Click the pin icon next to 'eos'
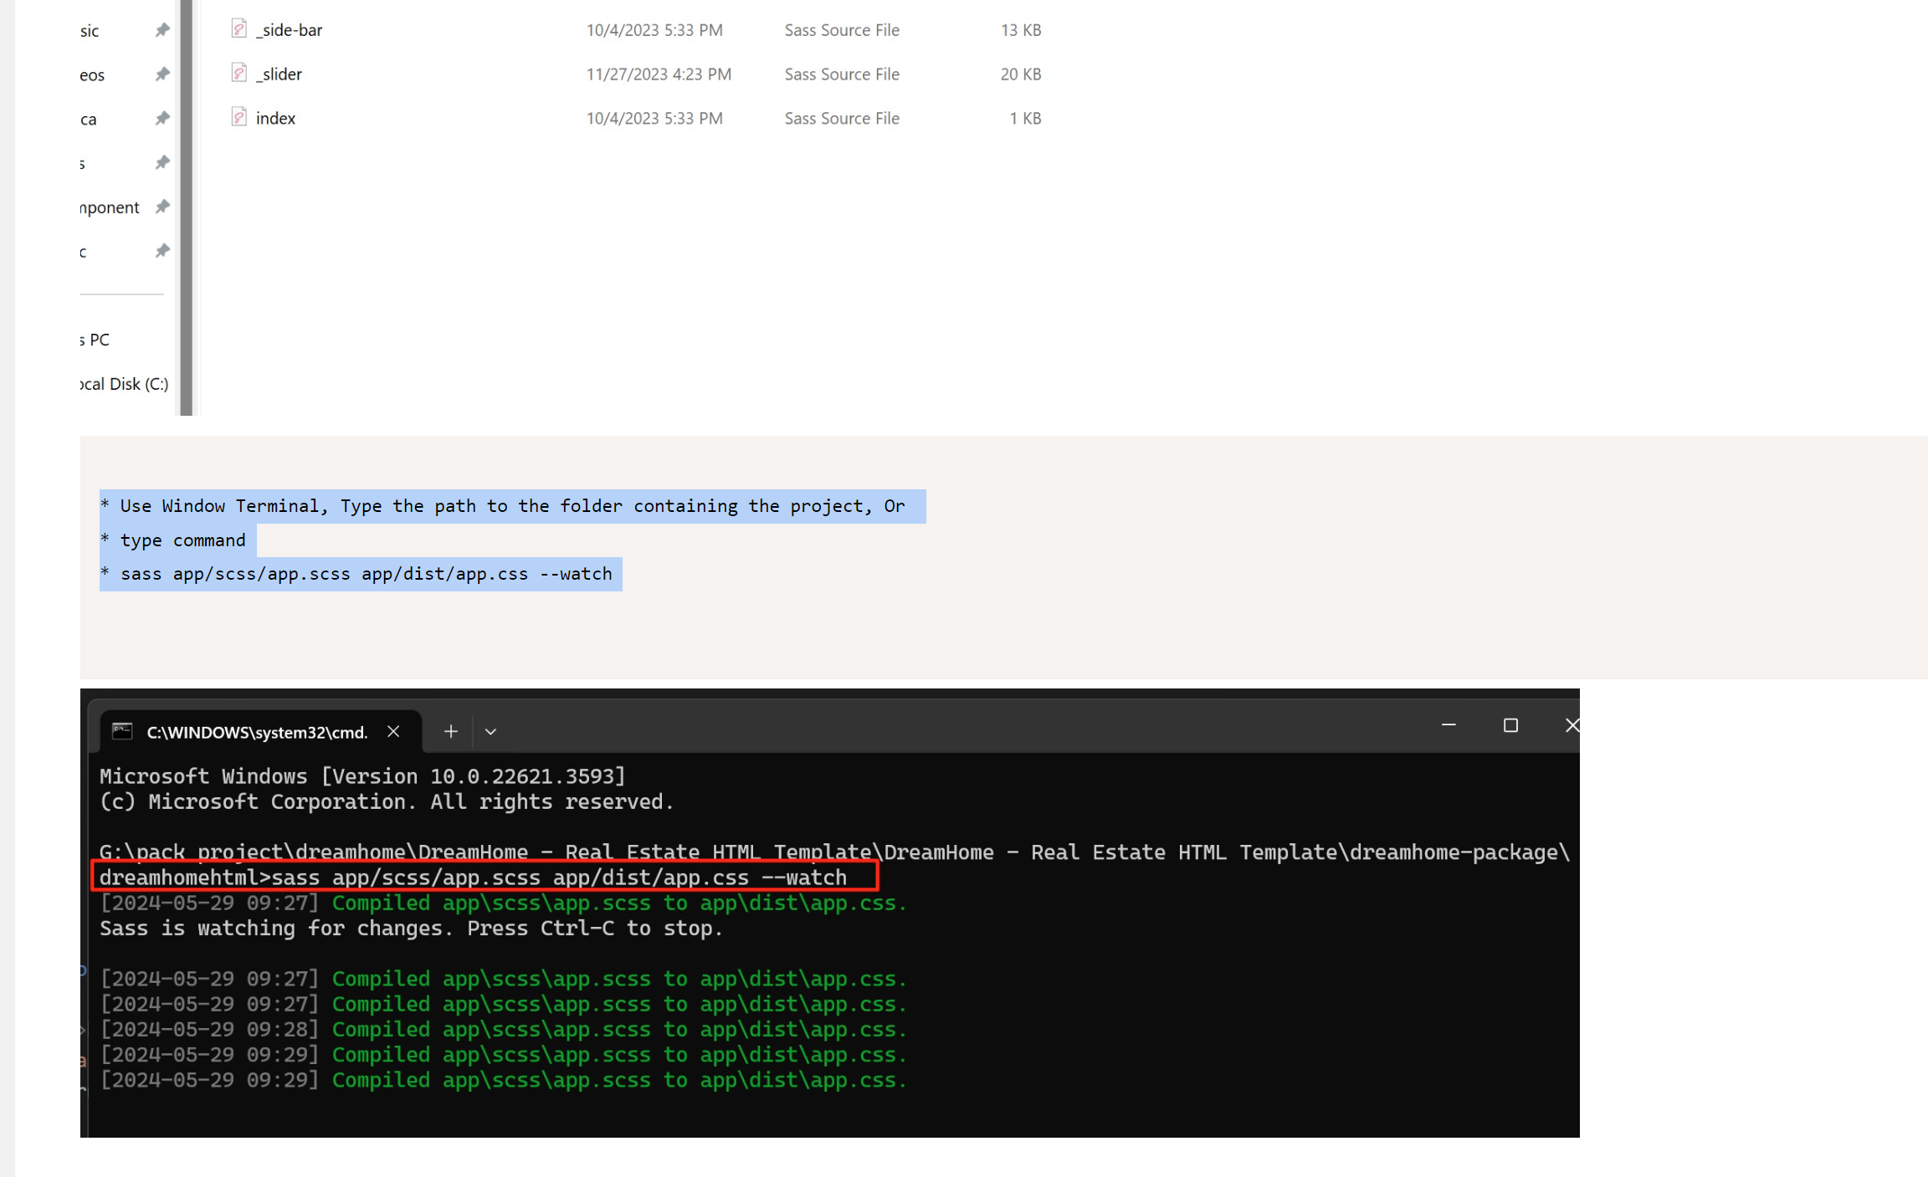Image resolution: width=1928 pixels, height=1177 pixels. coord(162,74)
